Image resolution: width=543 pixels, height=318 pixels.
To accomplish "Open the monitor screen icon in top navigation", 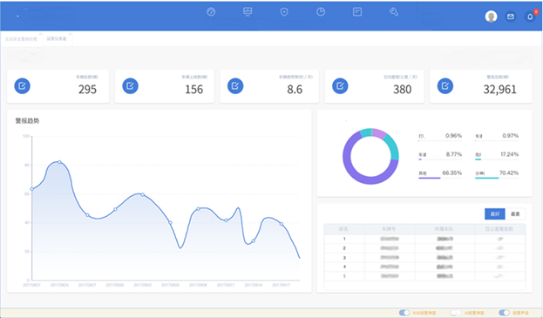I will (x=248, y=12).
